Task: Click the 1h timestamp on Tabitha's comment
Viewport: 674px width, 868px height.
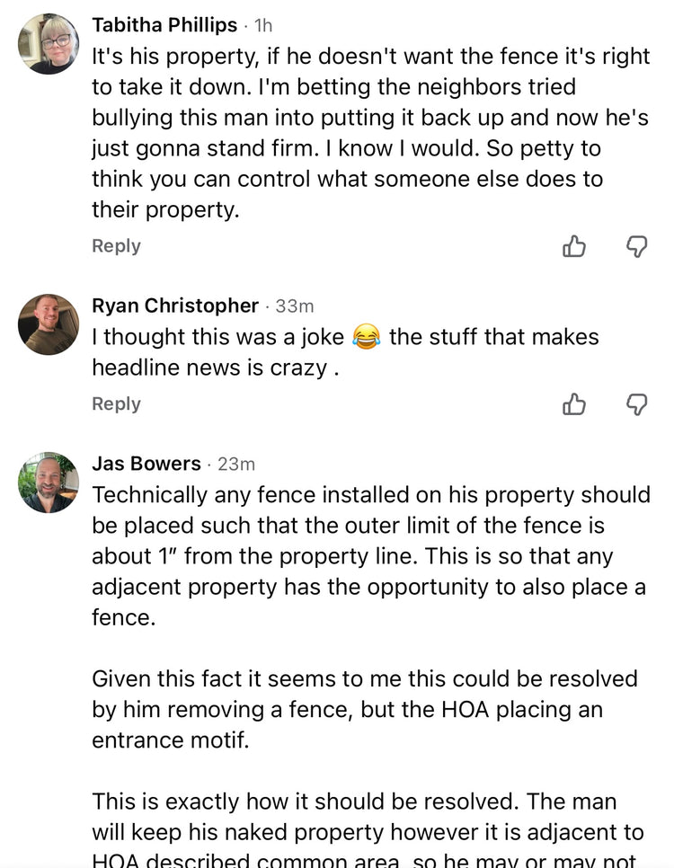Action: 263,26
